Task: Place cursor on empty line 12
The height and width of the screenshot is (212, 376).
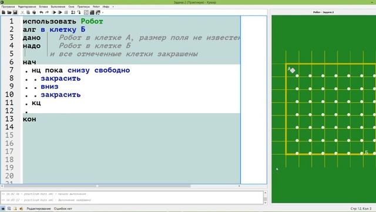Action: point(132,111)
